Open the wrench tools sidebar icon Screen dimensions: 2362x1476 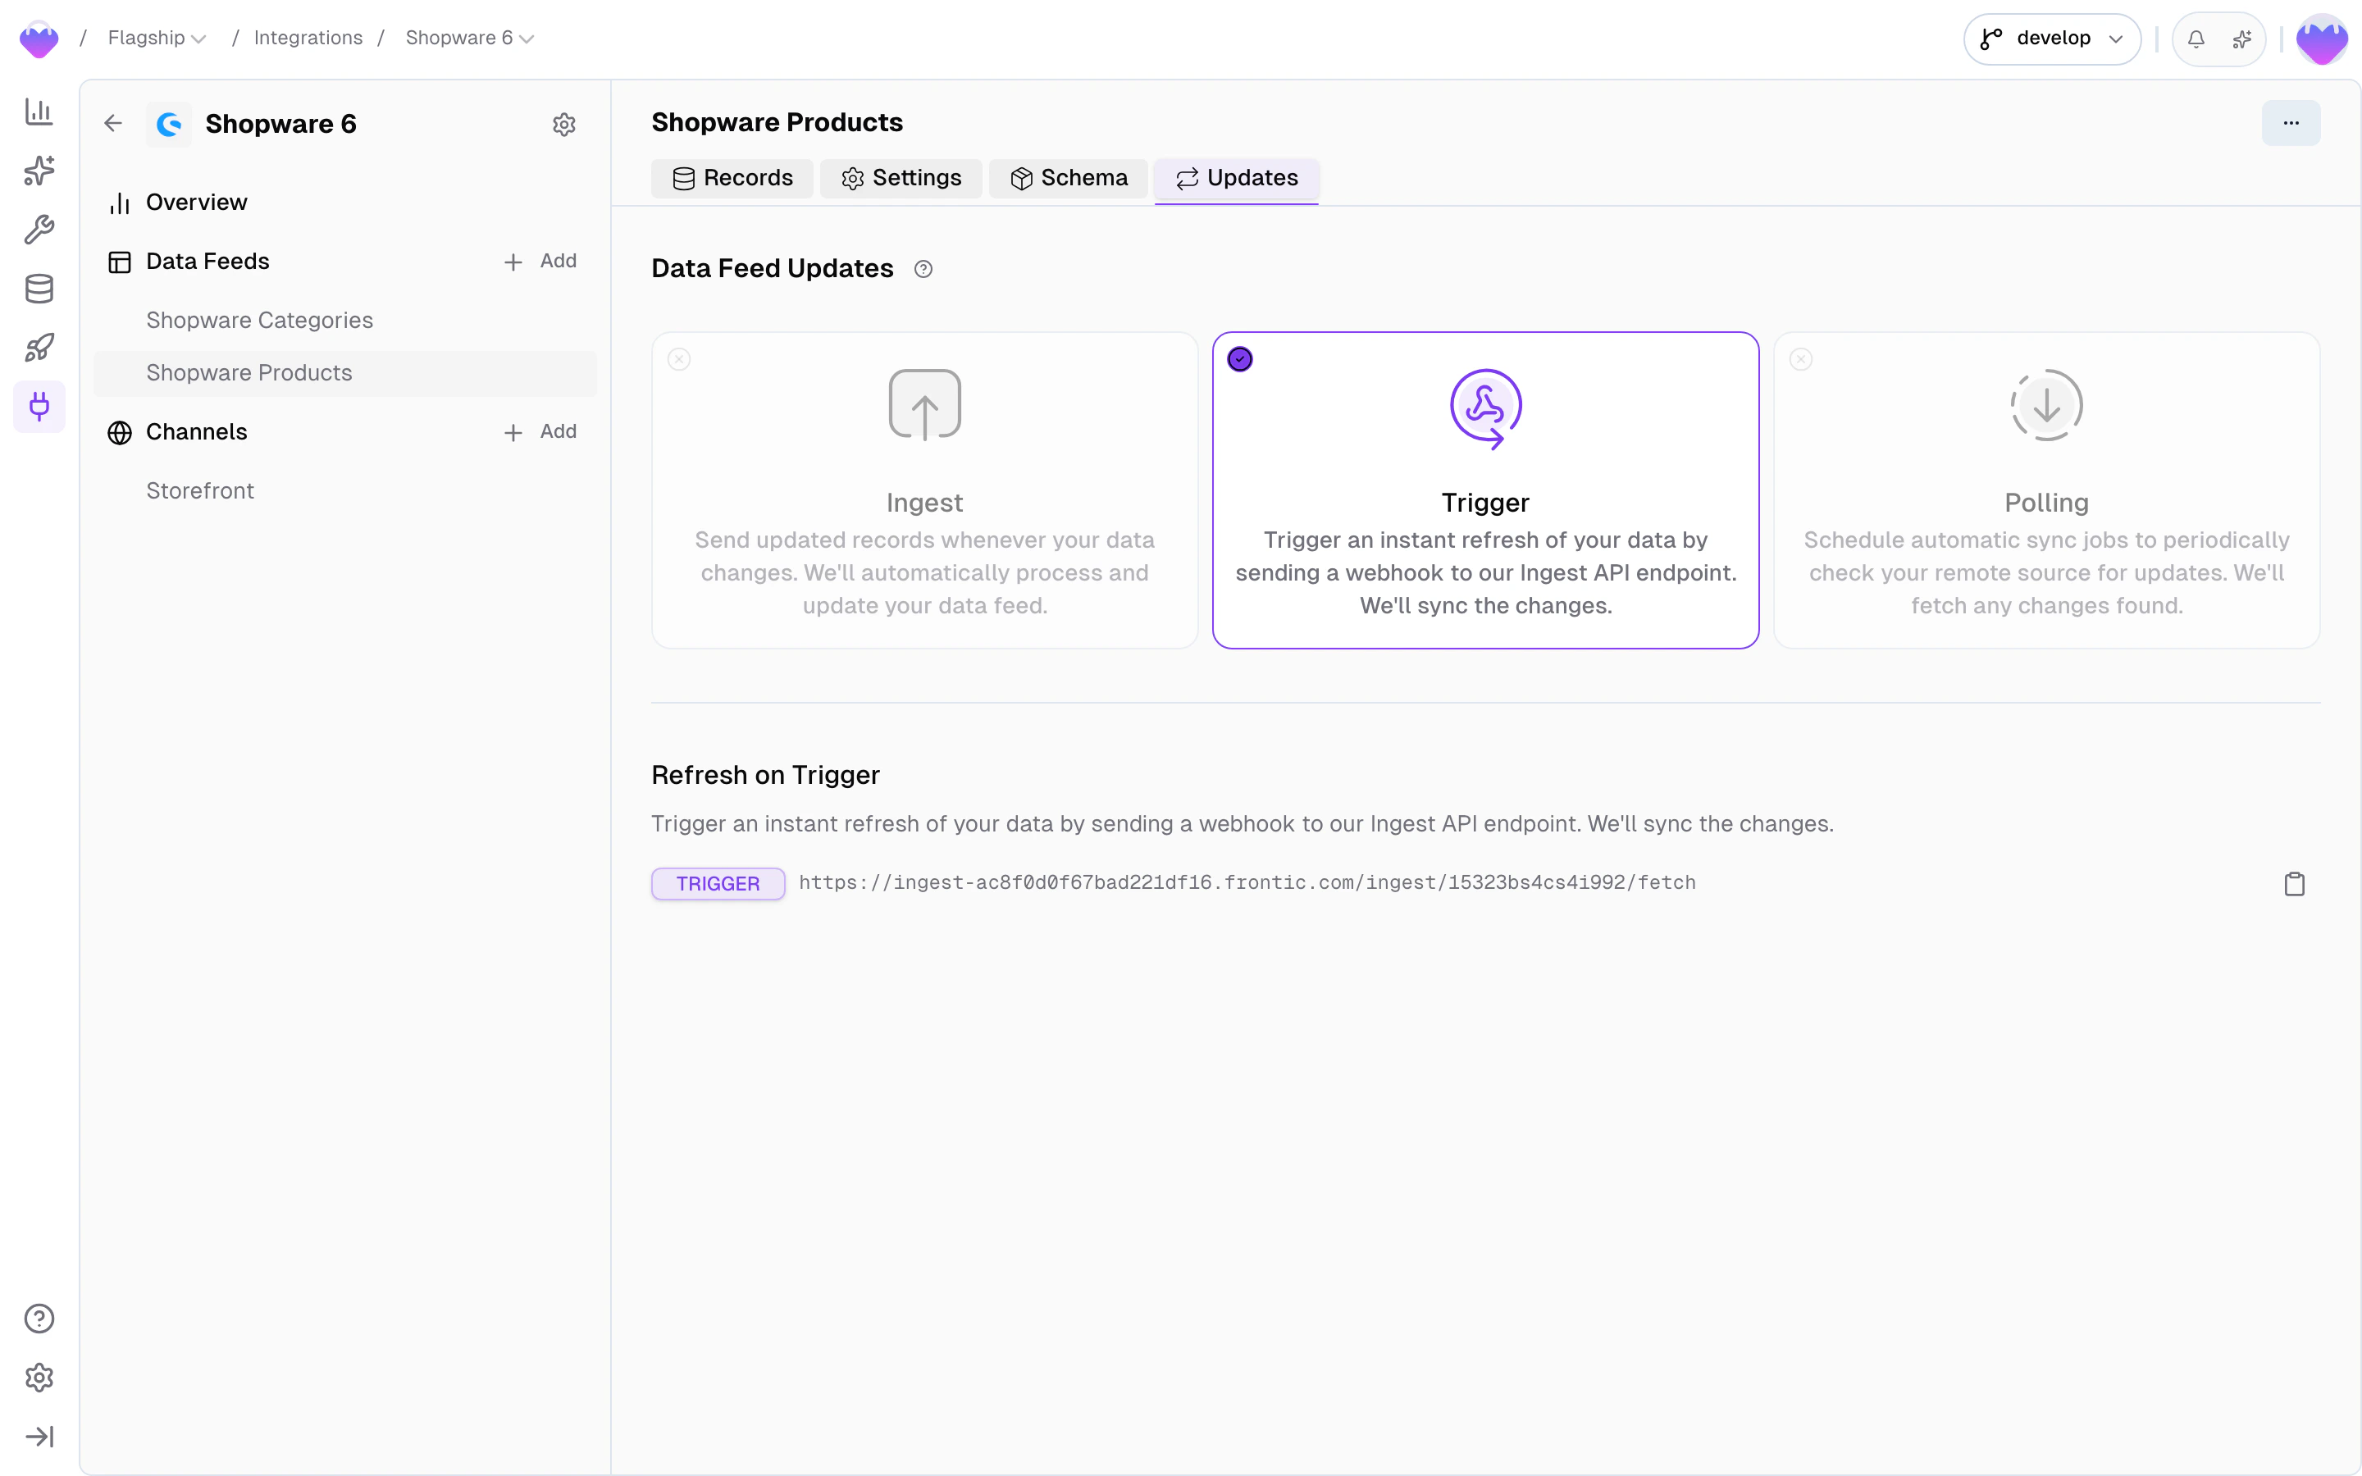pyautogui.click(x=39, y=230)
